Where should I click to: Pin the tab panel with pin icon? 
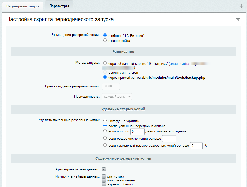tap(241, 6)
